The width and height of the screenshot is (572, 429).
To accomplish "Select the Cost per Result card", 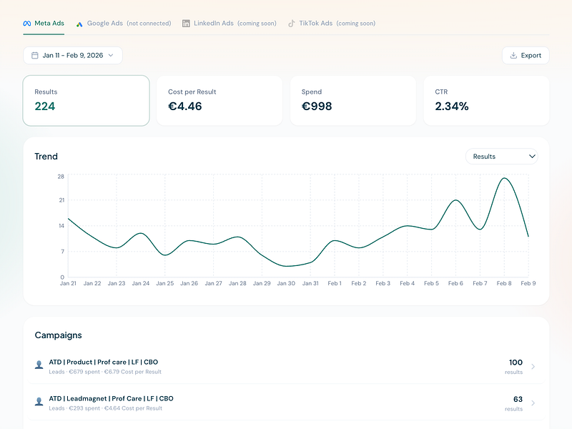I will click(220, 101).
